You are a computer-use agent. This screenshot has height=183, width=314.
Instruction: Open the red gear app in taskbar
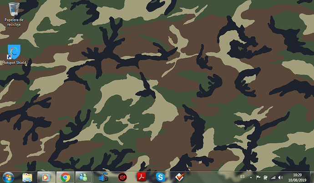click(x=122, y=177)
